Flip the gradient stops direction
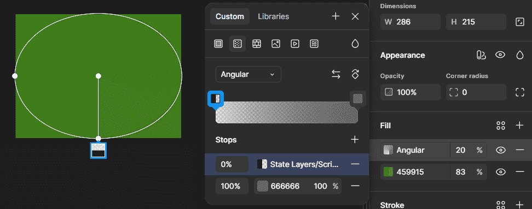Viewport: 532px width, 209px height. [336, 74]
